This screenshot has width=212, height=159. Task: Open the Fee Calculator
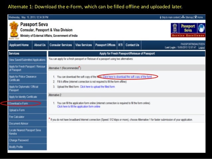coord(28,117)
